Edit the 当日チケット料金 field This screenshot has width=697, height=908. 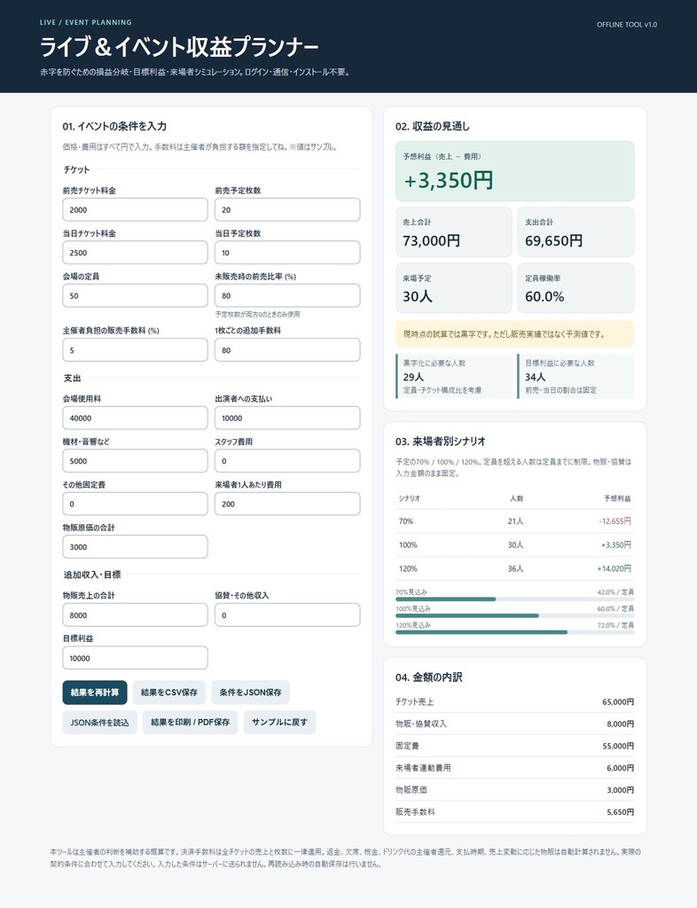[x=135, y=253]
